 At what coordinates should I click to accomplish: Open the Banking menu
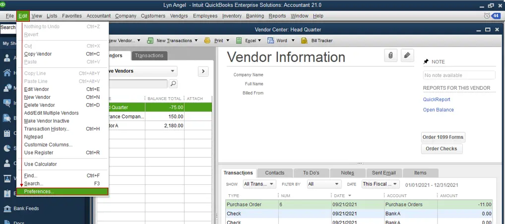tap(255, 16)
